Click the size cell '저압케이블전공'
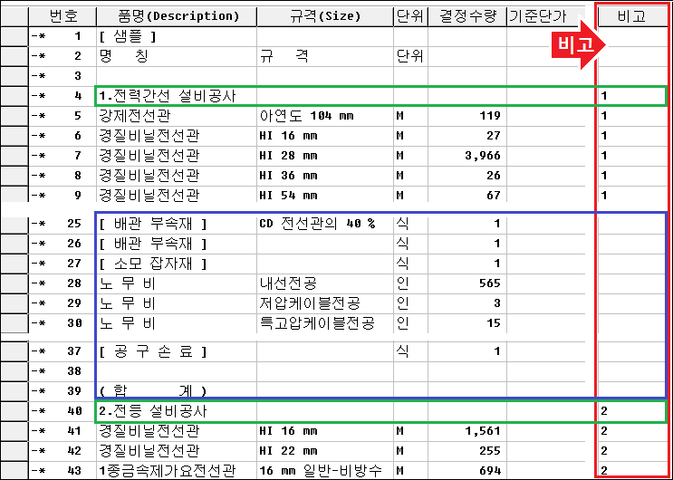Screen dimensions: 673x480 (325, 303)
